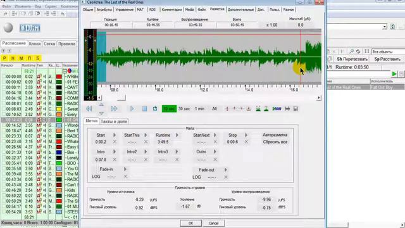
Task: Clear the Fade-out LOG value with X
Action: (226, 177)
